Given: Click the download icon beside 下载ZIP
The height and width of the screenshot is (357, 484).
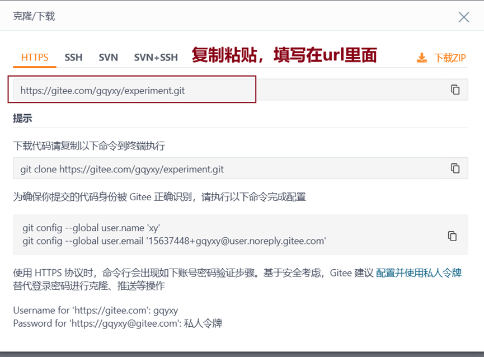Looking at the screenshot, I should (x=422, y=58).
